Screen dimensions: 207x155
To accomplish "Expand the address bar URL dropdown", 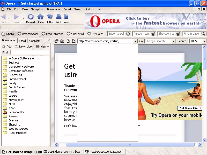I will (135, 41).
